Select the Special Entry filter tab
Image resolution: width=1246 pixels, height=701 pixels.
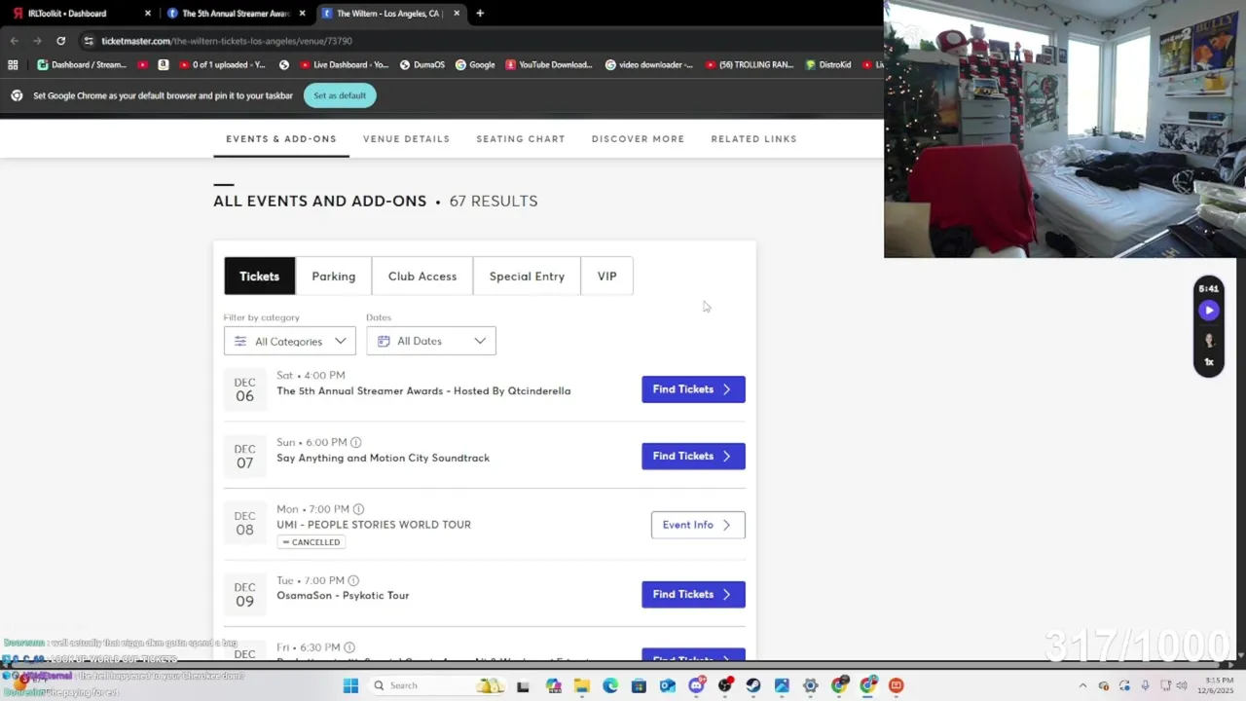(527, 277)
